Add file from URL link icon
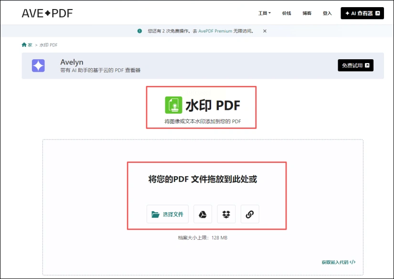The image size is (394, 279). coord(250,214)
